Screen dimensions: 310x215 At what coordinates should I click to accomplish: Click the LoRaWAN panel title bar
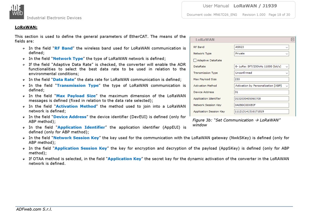click(241, 39)
